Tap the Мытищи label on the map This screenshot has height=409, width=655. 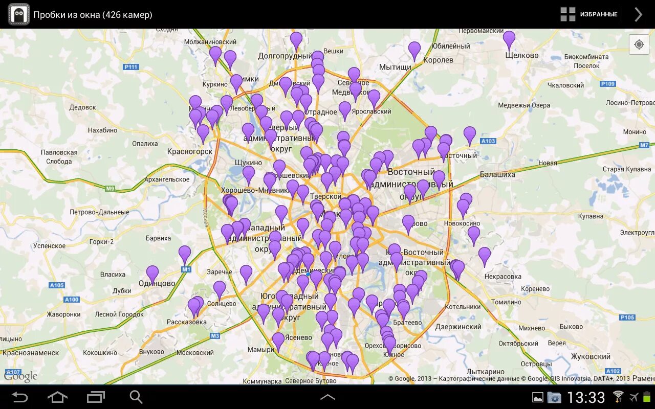pos(395,67)
